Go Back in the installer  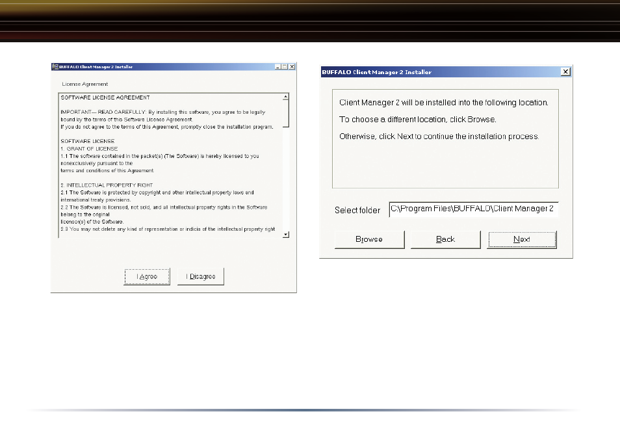[x=445, y=240]
